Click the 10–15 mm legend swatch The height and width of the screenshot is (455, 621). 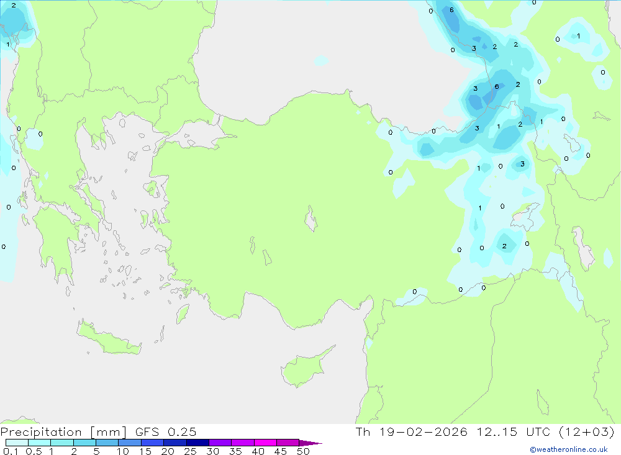130,443
